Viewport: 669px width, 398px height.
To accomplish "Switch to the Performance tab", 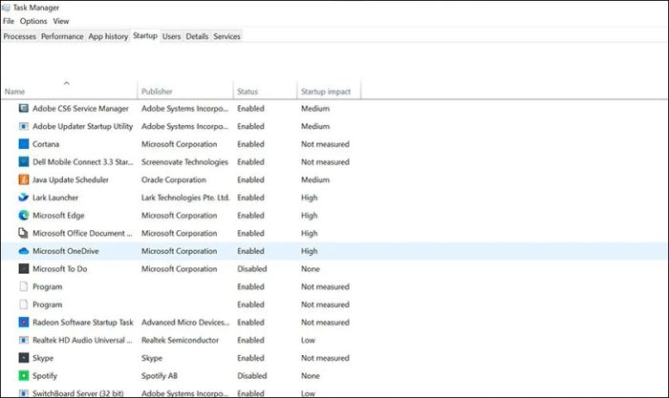I will click(x=62, y=36).
